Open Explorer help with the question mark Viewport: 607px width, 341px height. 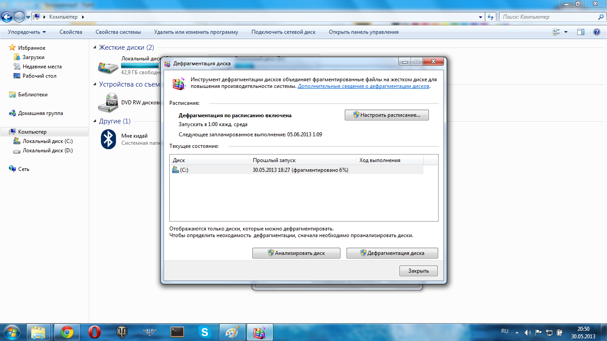point(597,32)
